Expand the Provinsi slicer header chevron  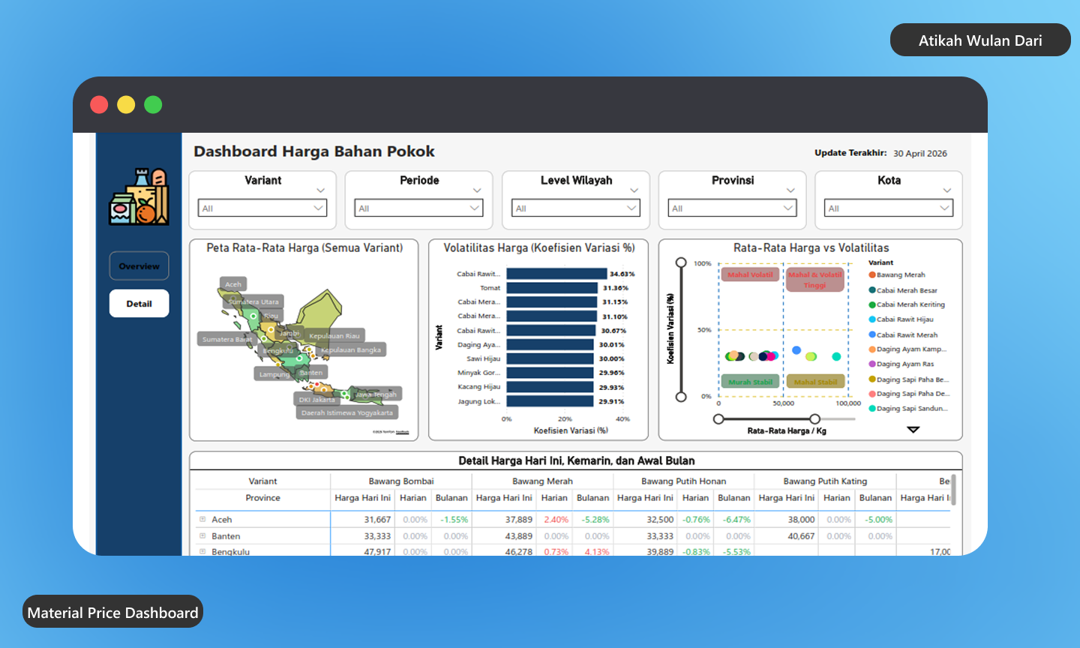click(x=790, y=190)
